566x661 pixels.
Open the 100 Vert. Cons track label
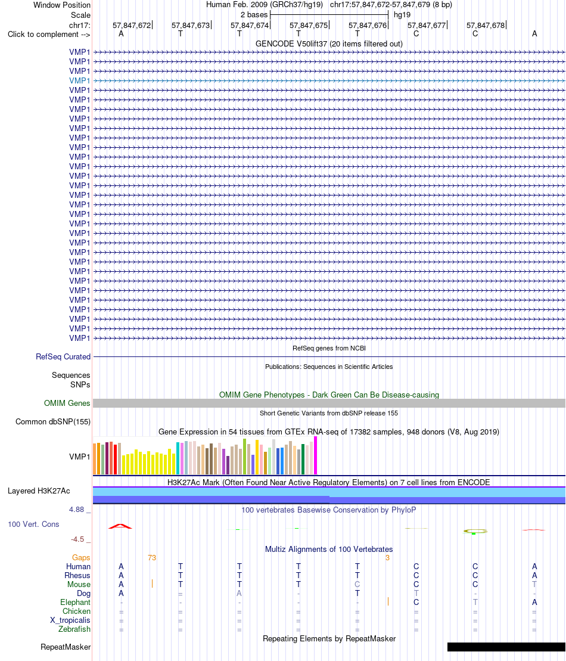pos(34,524)
